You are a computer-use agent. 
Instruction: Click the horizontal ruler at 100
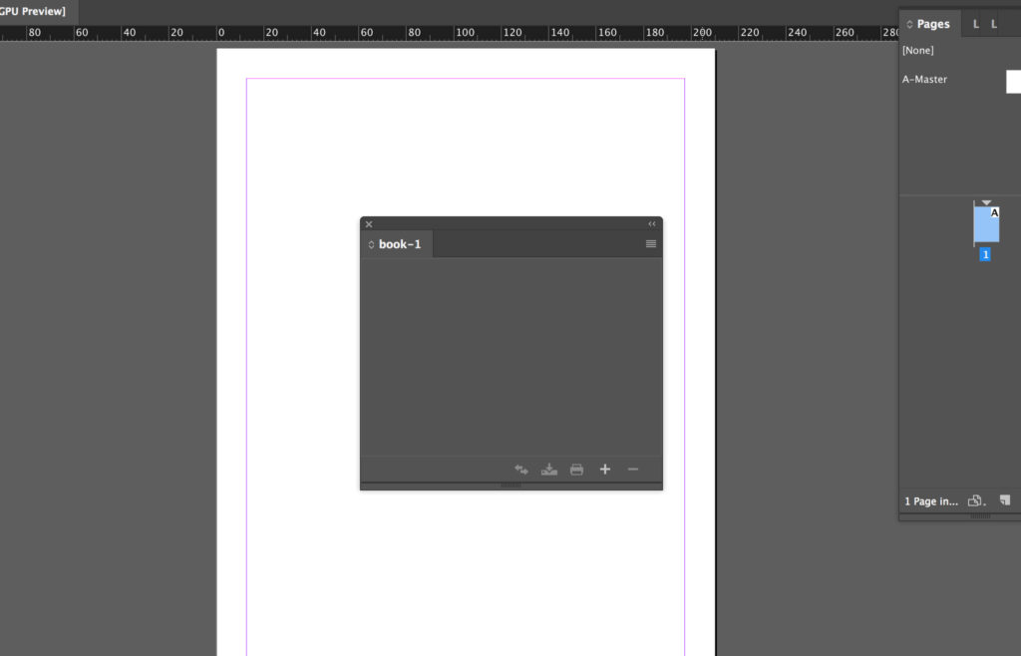point(465,33)
